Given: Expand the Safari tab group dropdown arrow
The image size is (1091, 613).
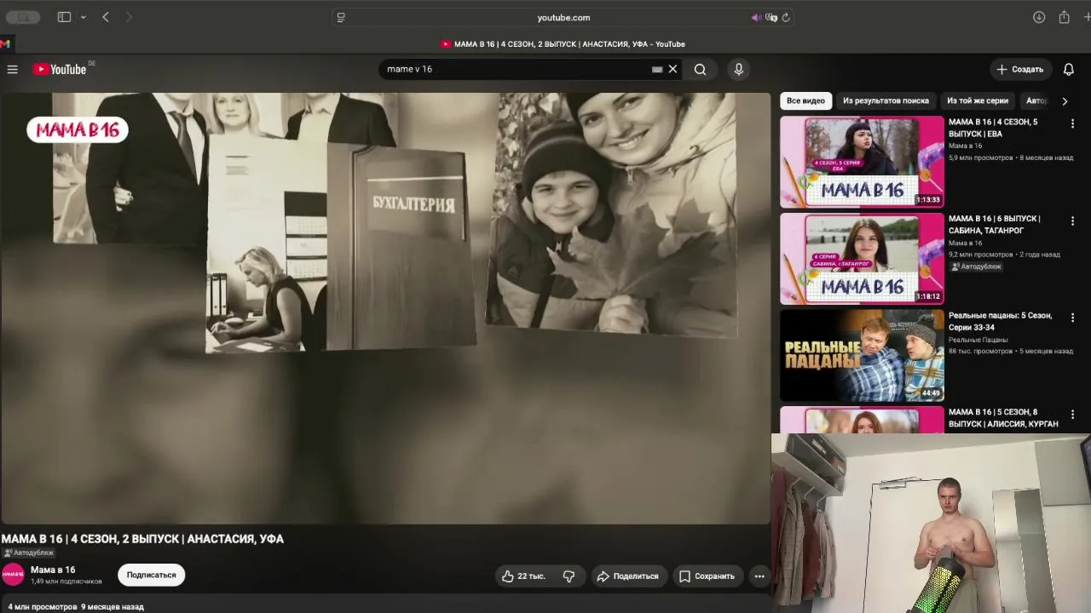Looking at the screenshot, I should pos(83,17).
